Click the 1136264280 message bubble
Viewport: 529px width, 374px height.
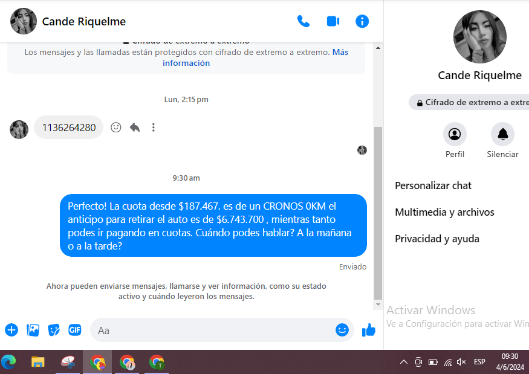tap(69, 127)
